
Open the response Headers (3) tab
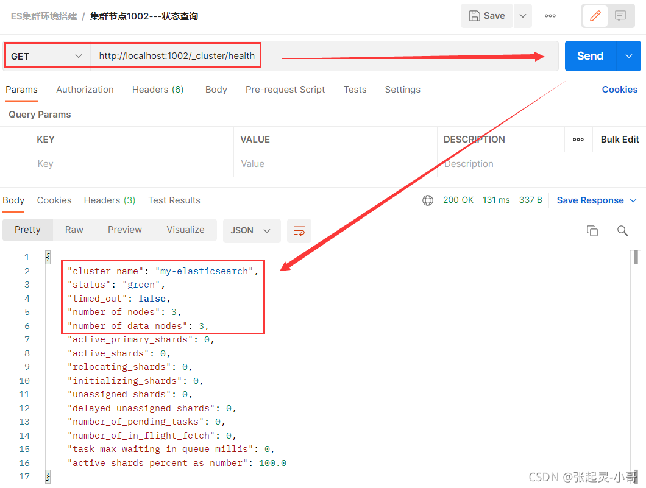(x=110, y=200)
